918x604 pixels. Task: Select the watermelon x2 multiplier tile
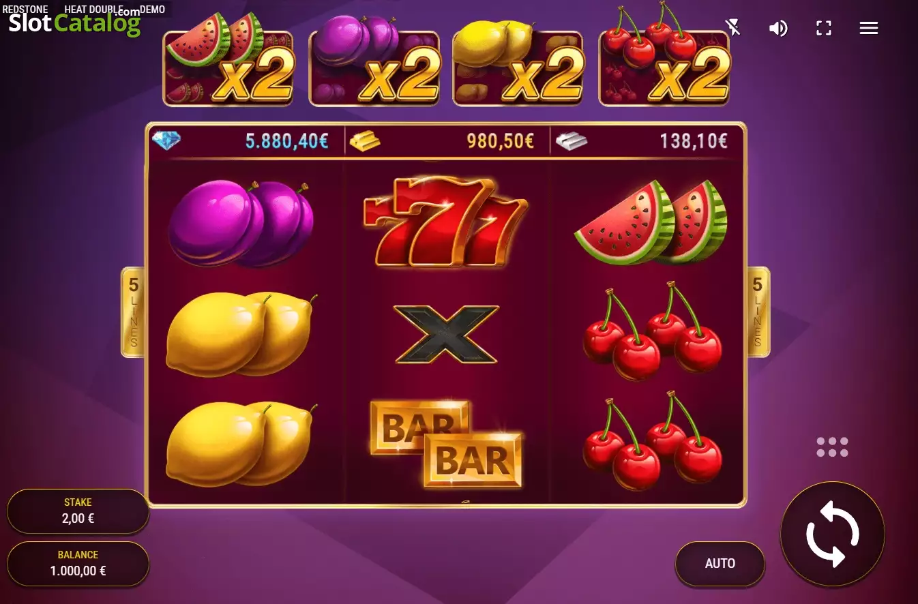coord(228,67)
